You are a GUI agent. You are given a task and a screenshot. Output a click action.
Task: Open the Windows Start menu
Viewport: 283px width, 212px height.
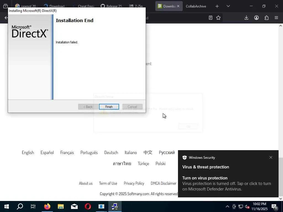7,206
